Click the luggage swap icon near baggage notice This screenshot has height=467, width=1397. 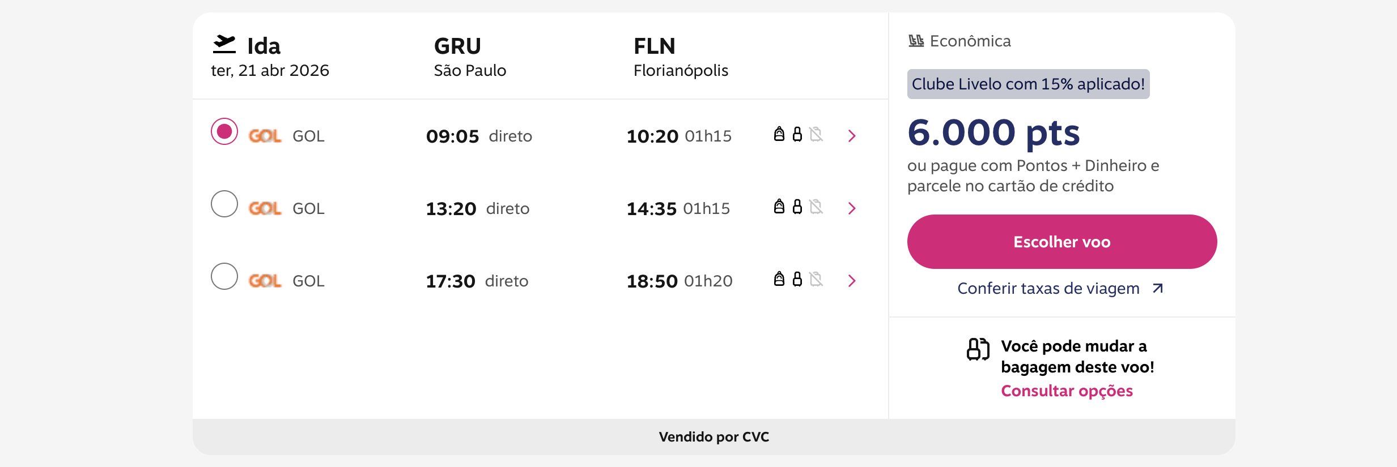(978, 349)
